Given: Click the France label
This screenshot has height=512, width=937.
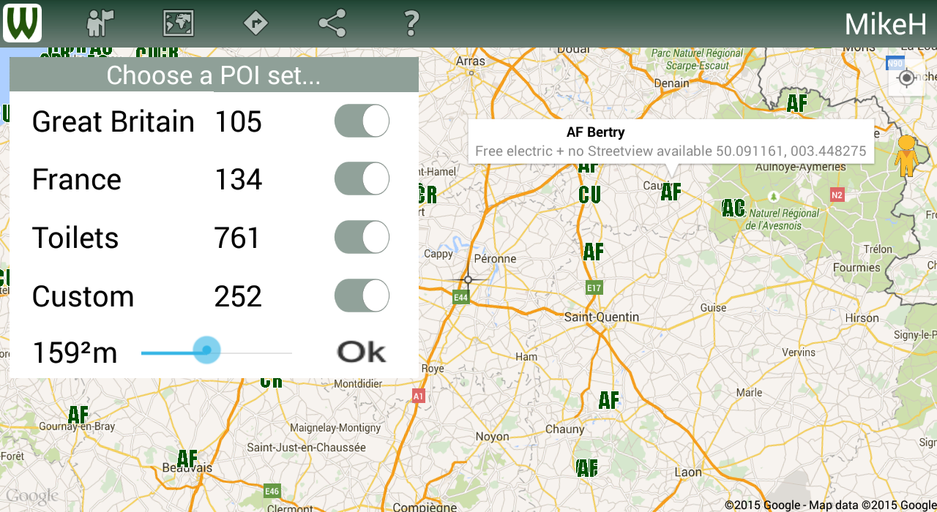Looking at the screenshot, I should [x=76, y=180].
